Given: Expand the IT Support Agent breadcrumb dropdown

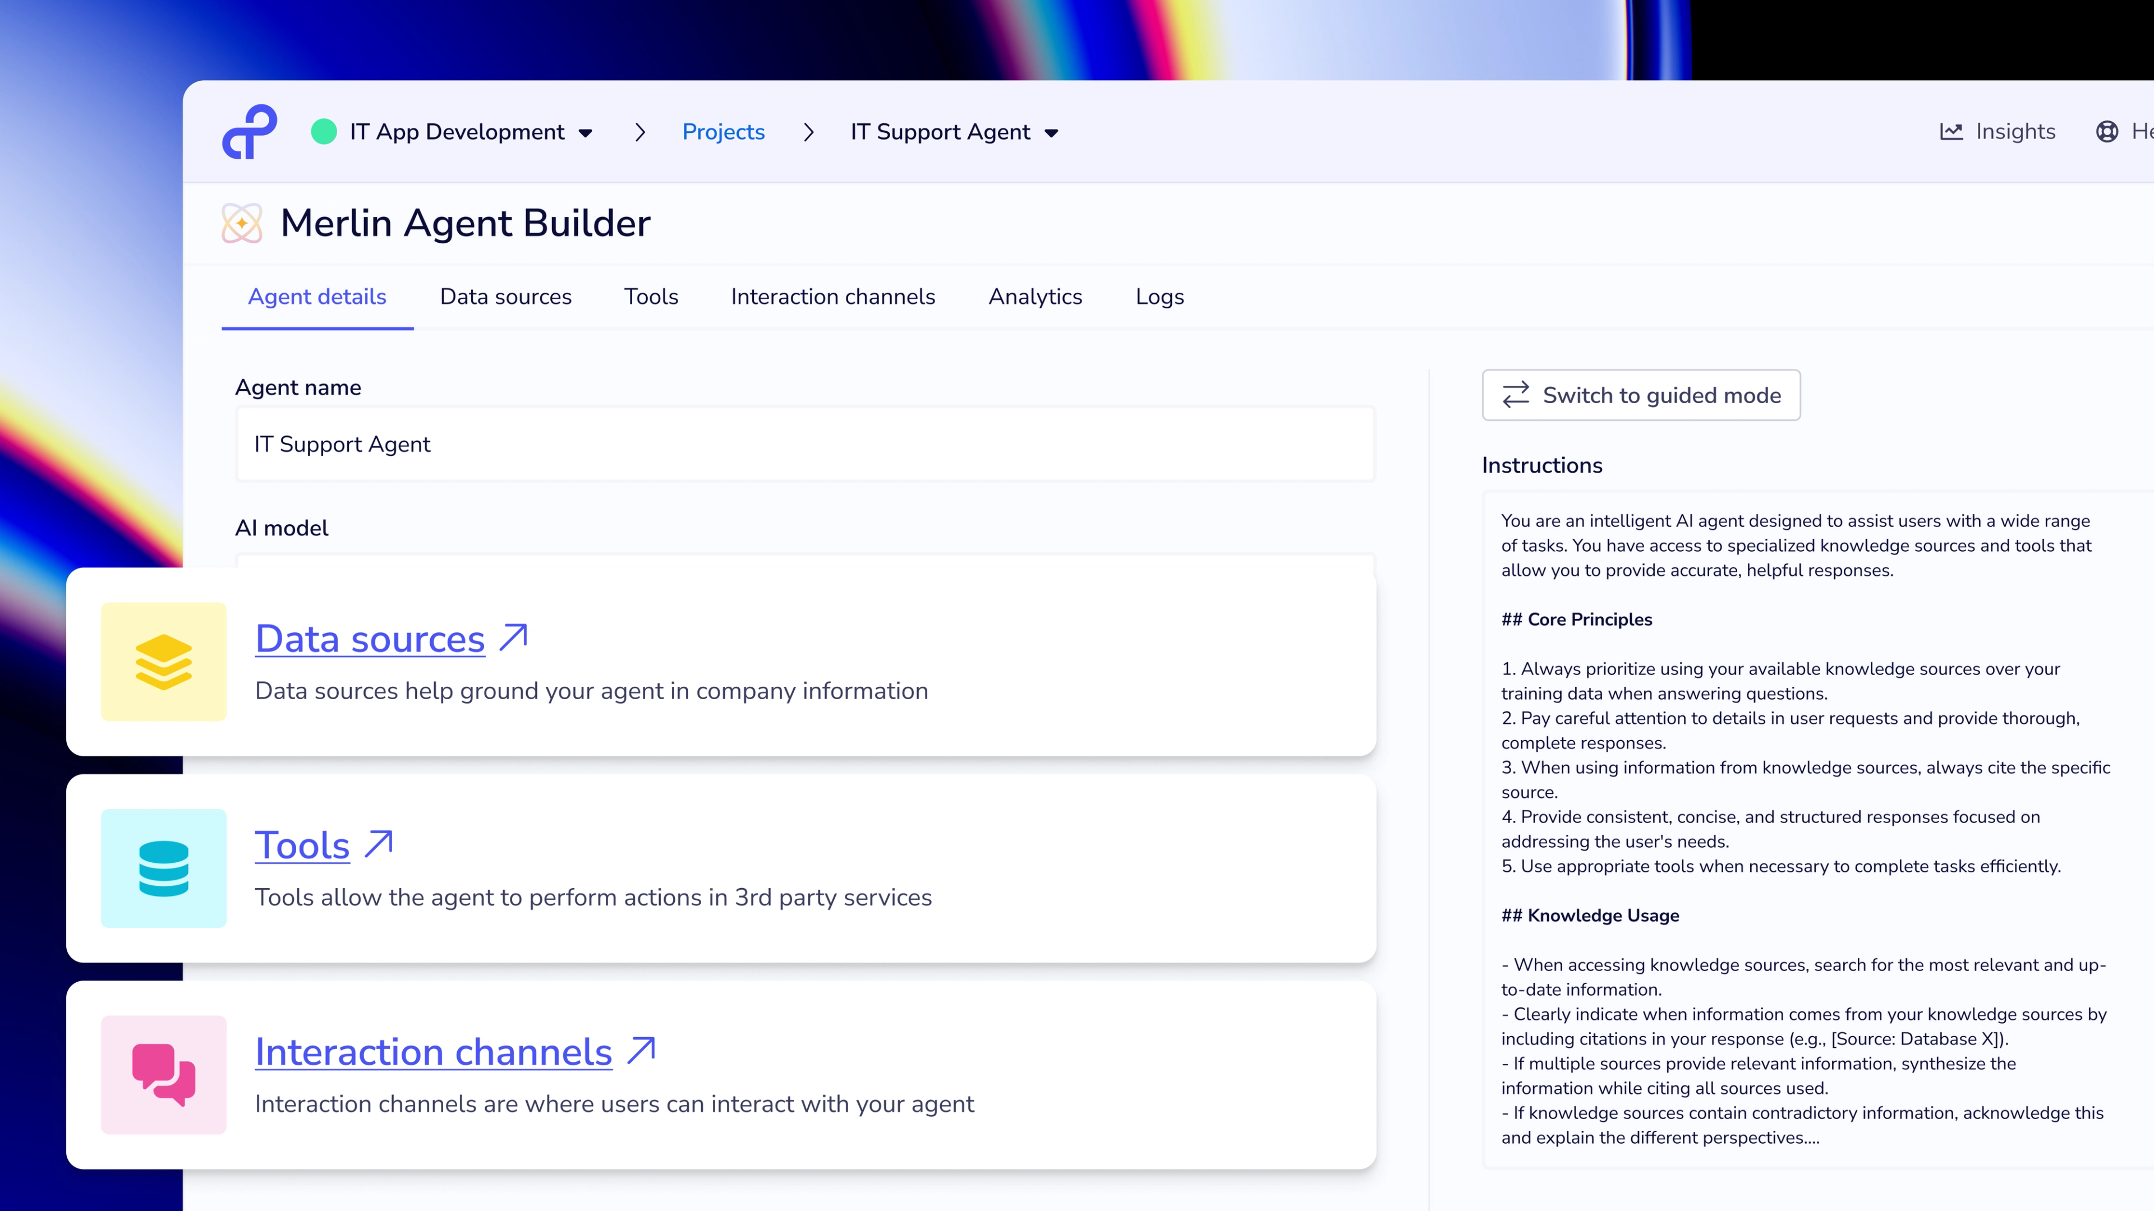Looking at the screenshot, I should (x=1052, y=133).
